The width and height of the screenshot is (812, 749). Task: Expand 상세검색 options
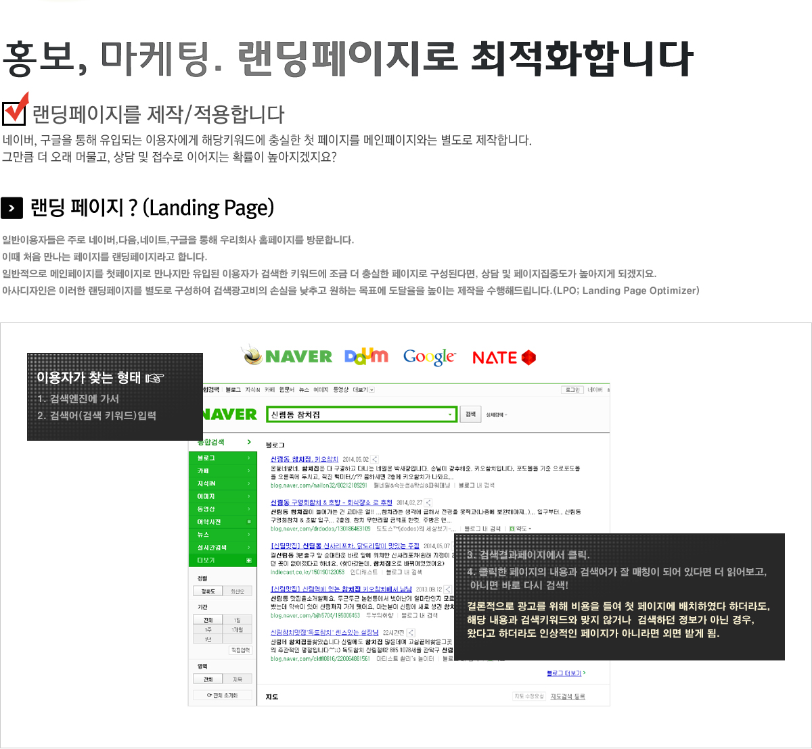point(497,415)
